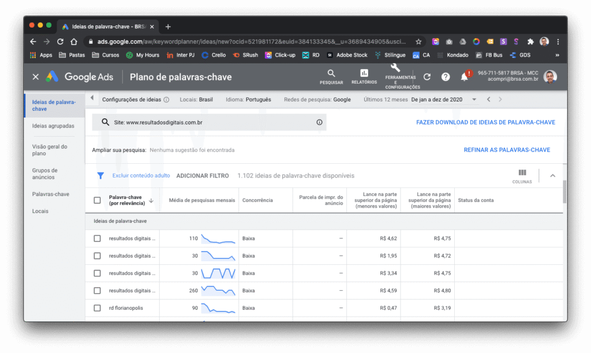591x353 pixels.
Task: Open the browser extensions puzzle icon
Action: [x=530, y=42]
